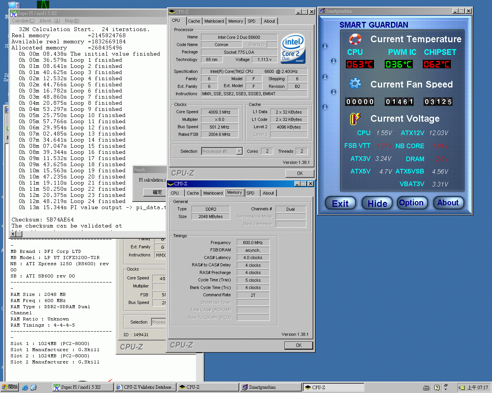
Task: Click Smartguardian taskbar button
Action: (271, 387)
